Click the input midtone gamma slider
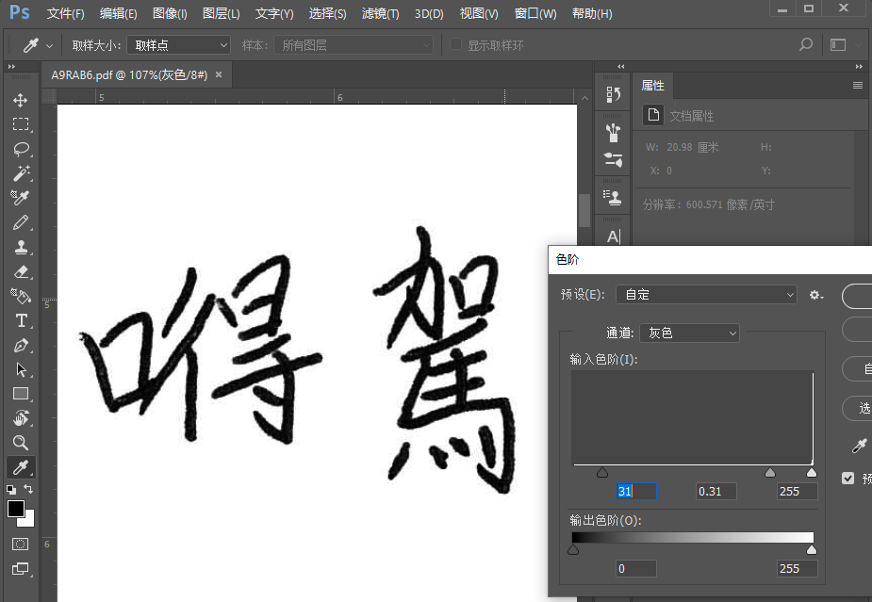This screenshot has height=602, width=872. (770, 473)
